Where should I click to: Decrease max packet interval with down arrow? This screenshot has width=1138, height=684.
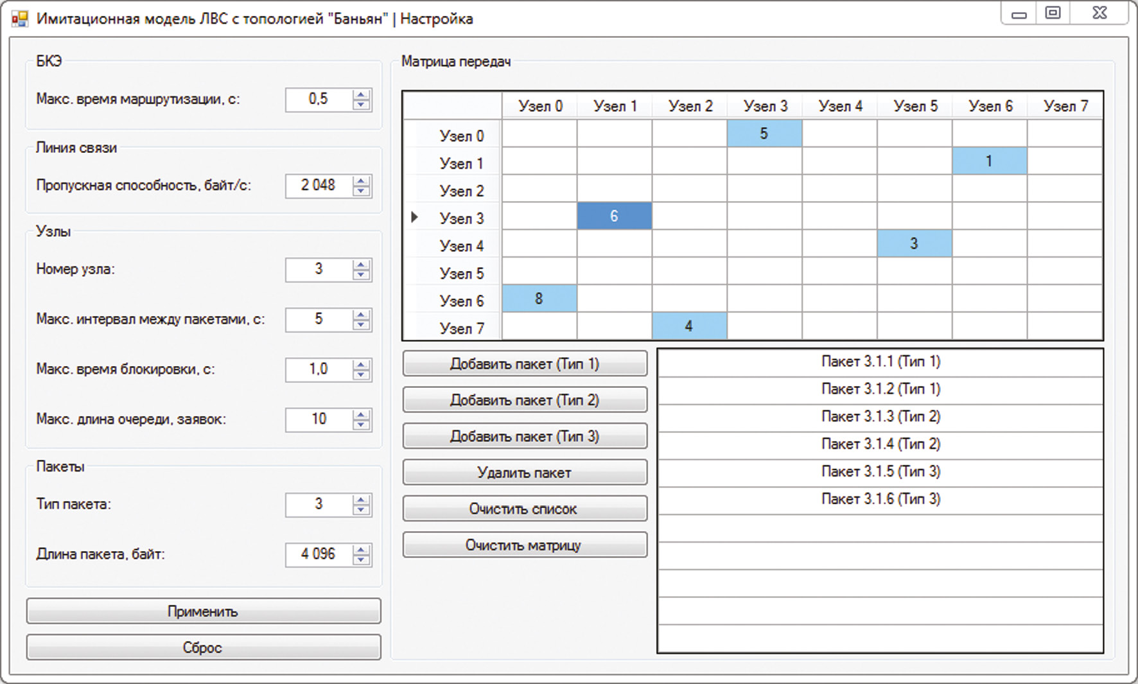coord(362,324)
